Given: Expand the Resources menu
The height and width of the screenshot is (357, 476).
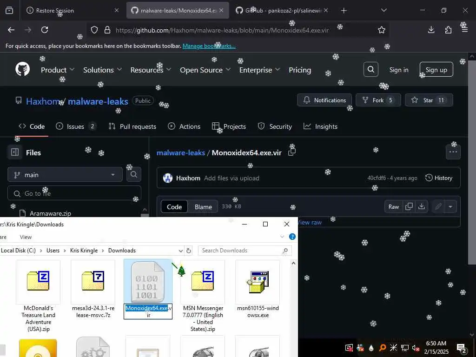Looking at the screenshot, I should coord(151,70).
